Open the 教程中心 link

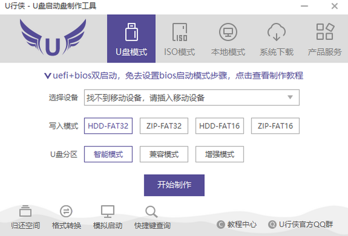tap(237, 224)
